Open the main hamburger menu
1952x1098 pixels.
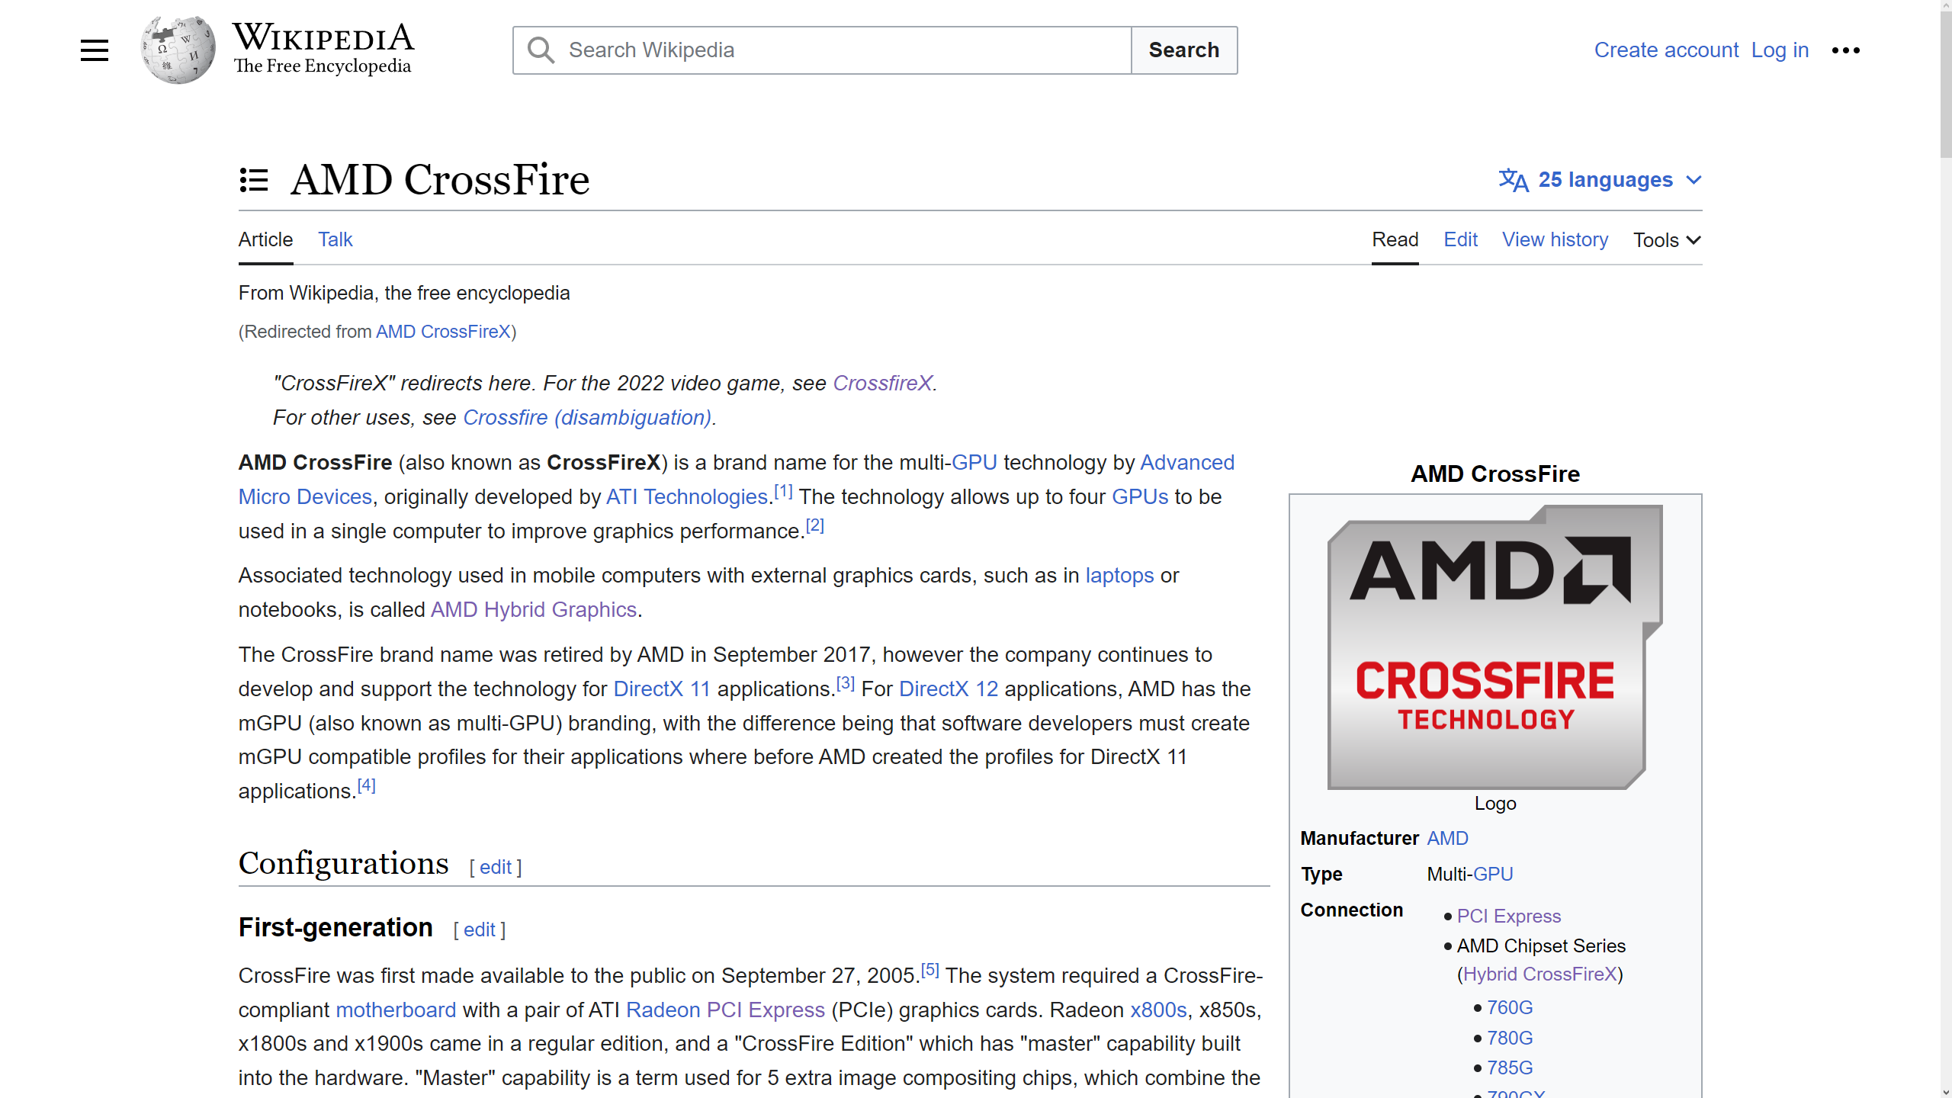click(95, 50)
